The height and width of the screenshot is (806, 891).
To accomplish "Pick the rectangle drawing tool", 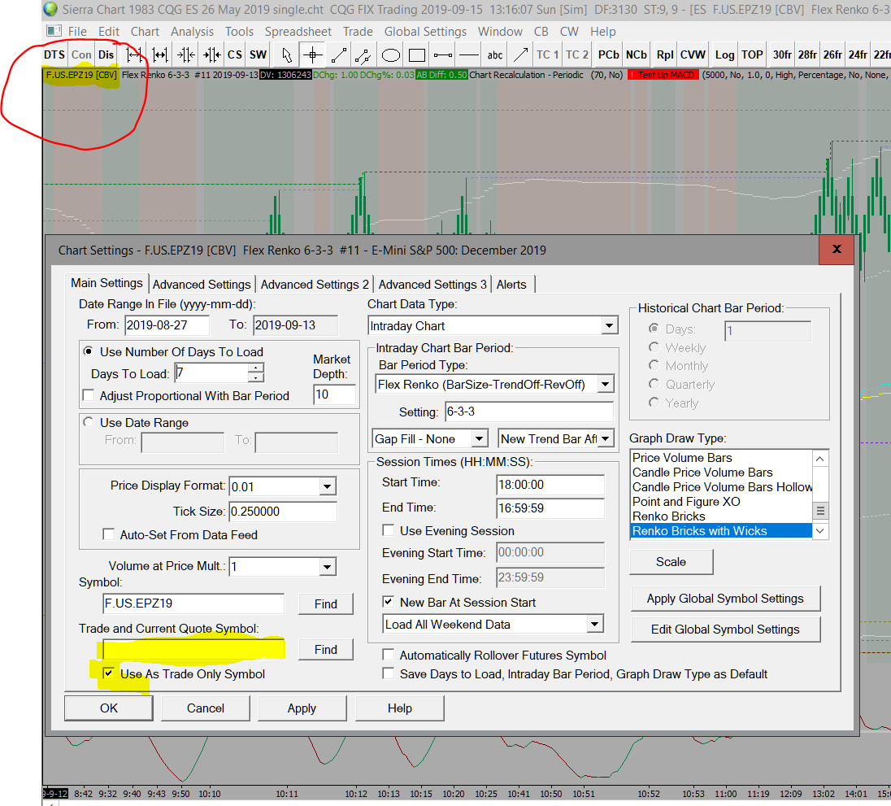I will [417, 54].
